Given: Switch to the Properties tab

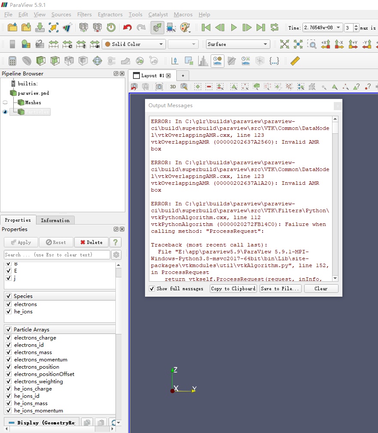Looking at the screenshot, I should point(18,220).
